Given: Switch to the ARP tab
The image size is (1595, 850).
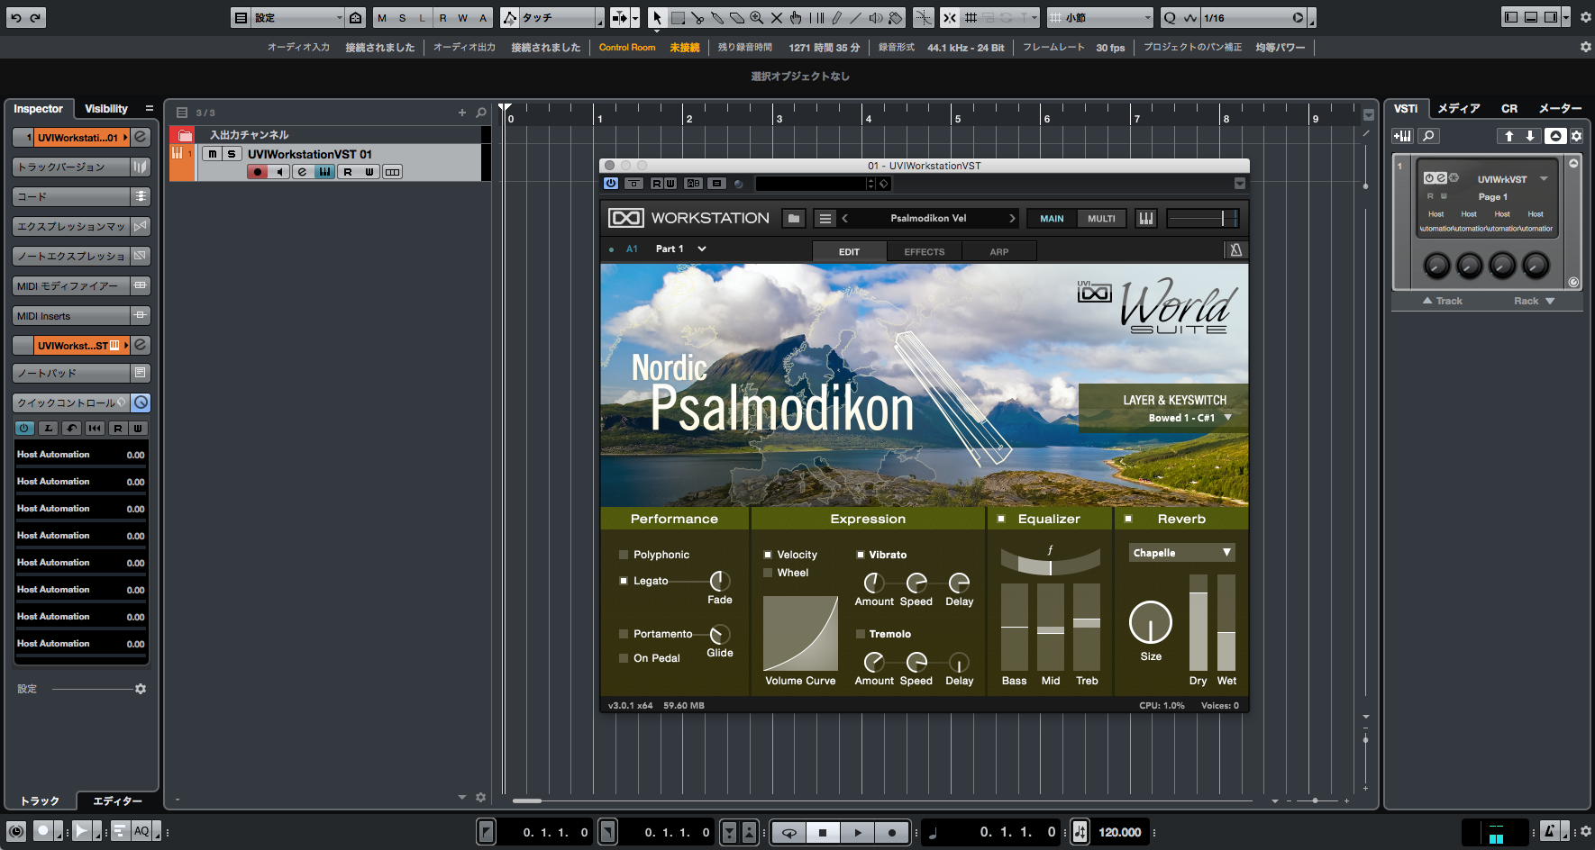Looking at the screenshot, I should [x=999, y=252].
